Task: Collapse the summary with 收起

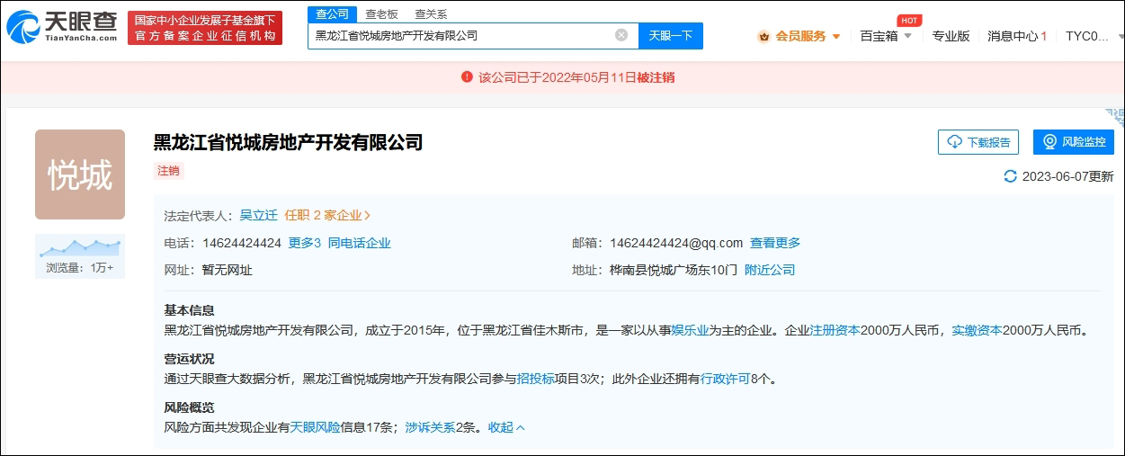Action: point(506,427)
